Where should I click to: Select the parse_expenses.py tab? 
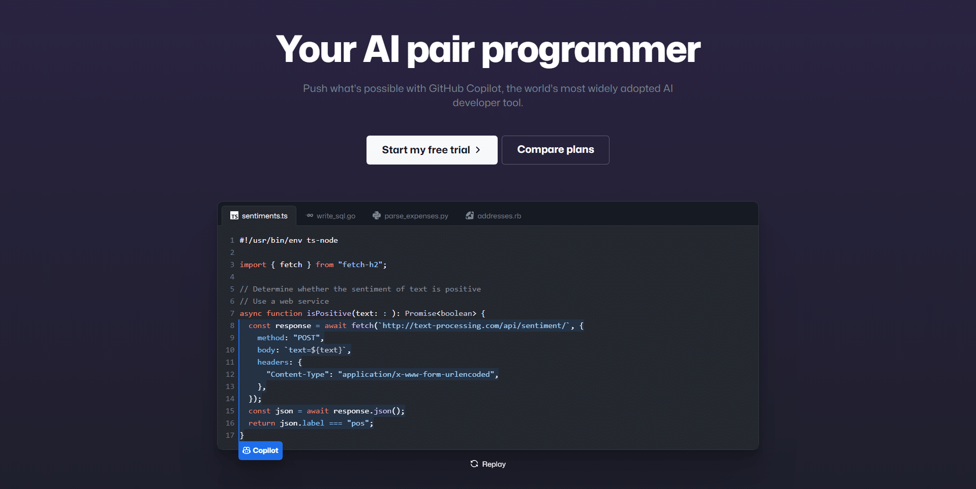(x=416, y=216)
